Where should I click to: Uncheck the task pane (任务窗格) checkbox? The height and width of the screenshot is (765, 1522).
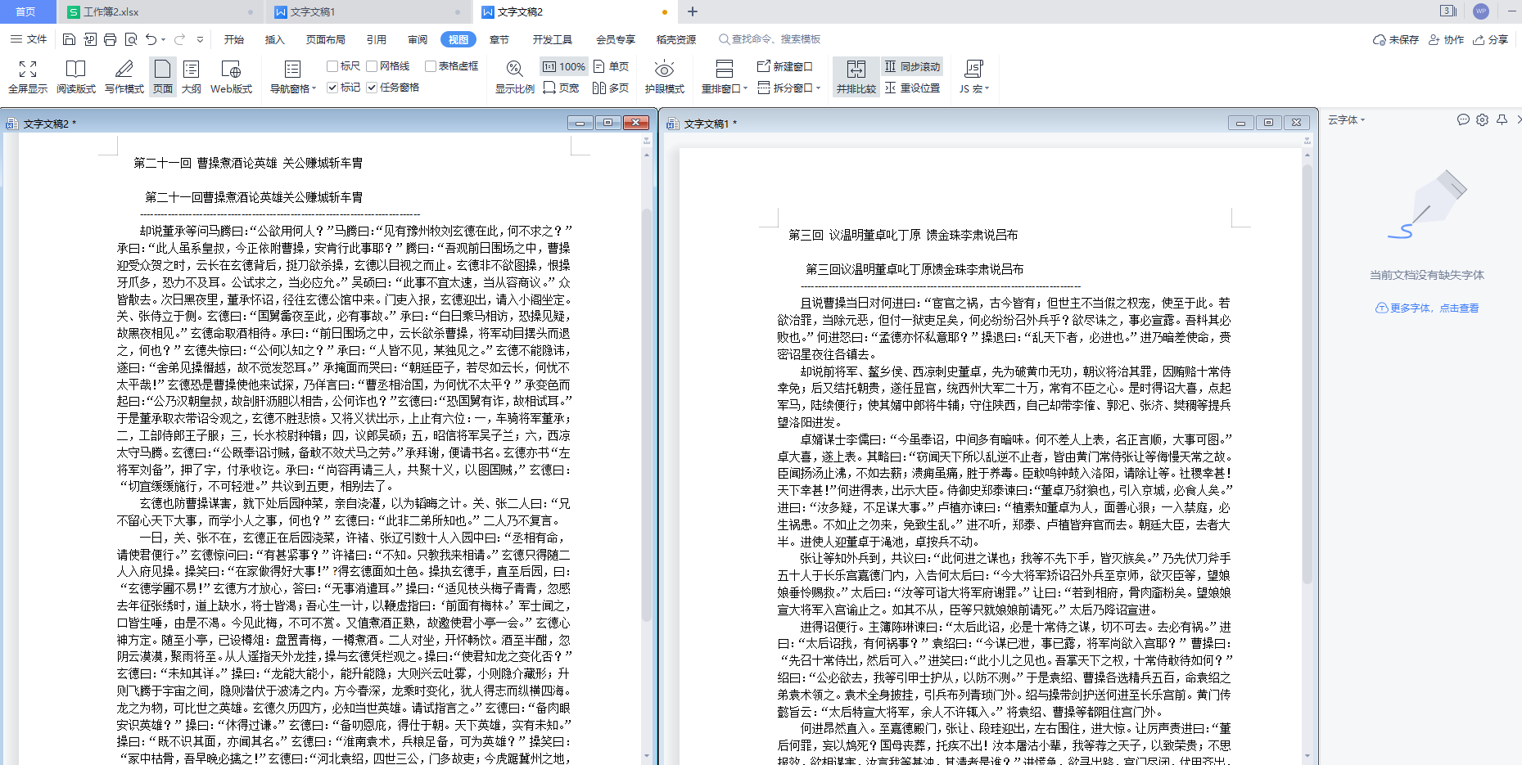click(x=372, y=88)
